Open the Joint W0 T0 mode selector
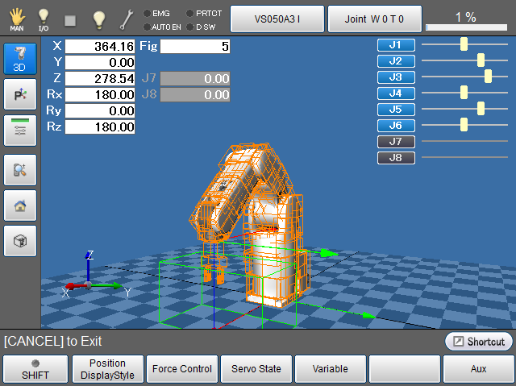This screenshot has width=516, height=386. pyautogui.click(x=374, y=18)
